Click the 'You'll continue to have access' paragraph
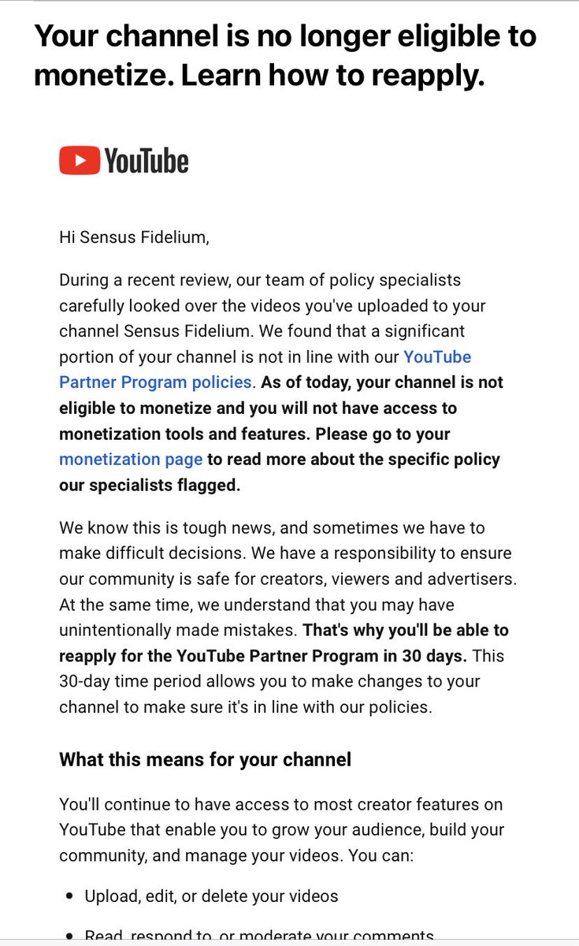579x946 pixels. [x=282, y=830]
